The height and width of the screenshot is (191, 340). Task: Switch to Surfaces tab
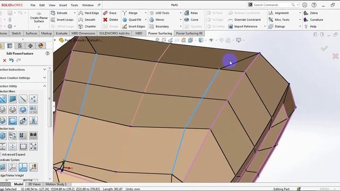(31, 33)
